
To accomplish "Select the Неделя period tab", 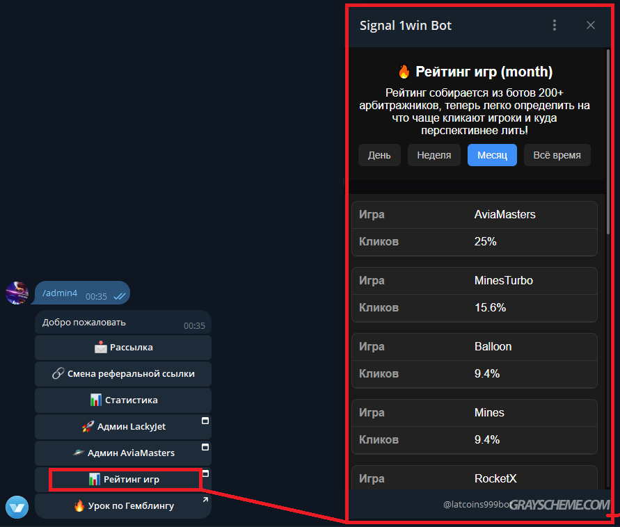I will click(x=434, y=155).
